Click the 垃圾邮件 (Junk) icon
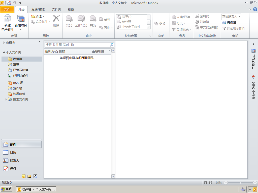This screenshot has height=193, width=258. pyautogui.click(x=33, y=22)
